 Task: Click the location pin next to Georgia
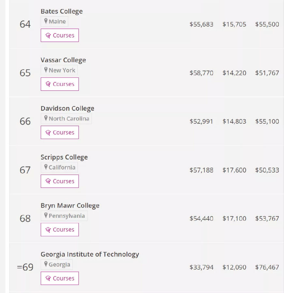click(46, 264)
